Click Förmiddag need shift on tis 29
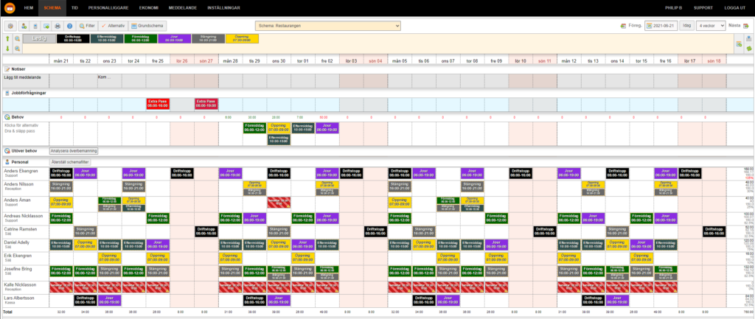Screen dimensions: 755x319 tap(254, 127)
